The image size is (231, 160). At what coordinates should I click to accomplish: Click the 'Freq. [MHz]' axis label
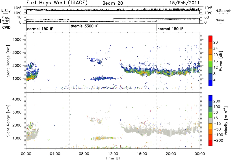click(5, 20)
